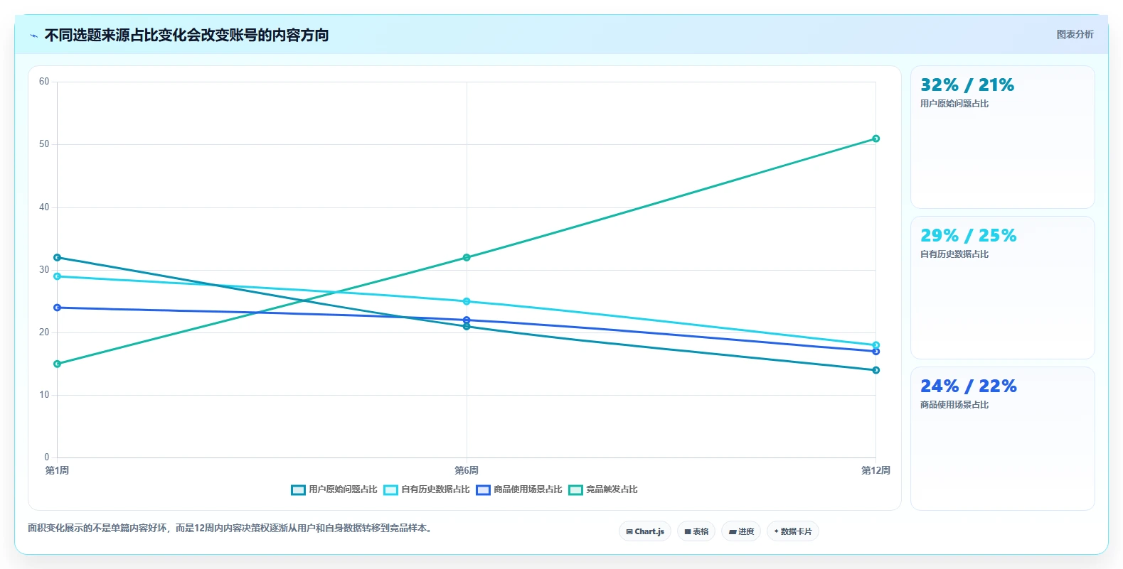1123x569 pixels.
Task: Click 竞品触发占比 data point at 第6周
Action: pyautogui.click(x=467, y=257)
